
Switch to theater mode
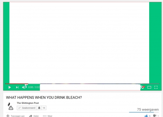pos(149,87)
